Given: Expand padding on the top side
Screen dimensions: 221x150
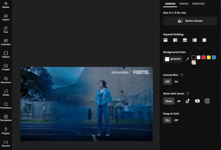Looking at the screenshot, I should click(165, 40).
